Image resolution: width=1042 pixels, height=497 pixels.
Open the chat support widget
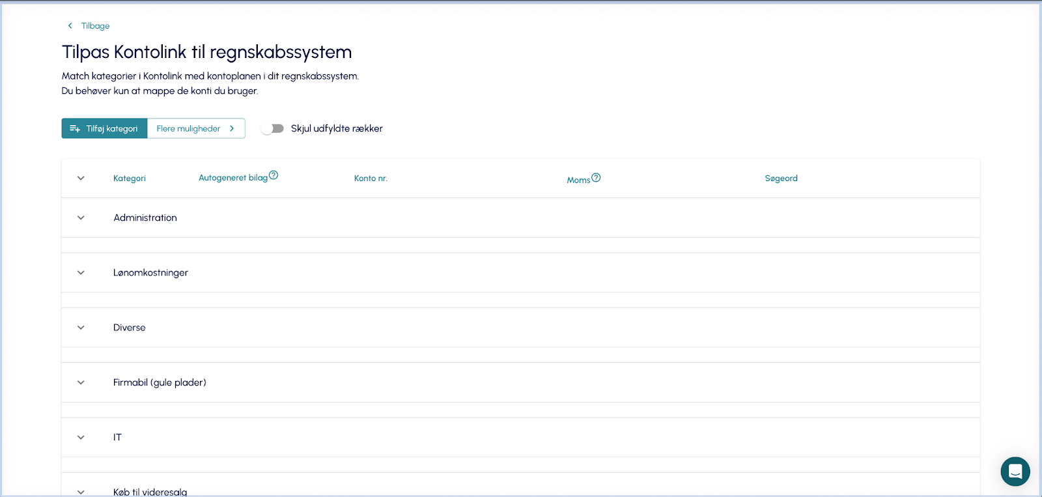(x=1015, y=471)
